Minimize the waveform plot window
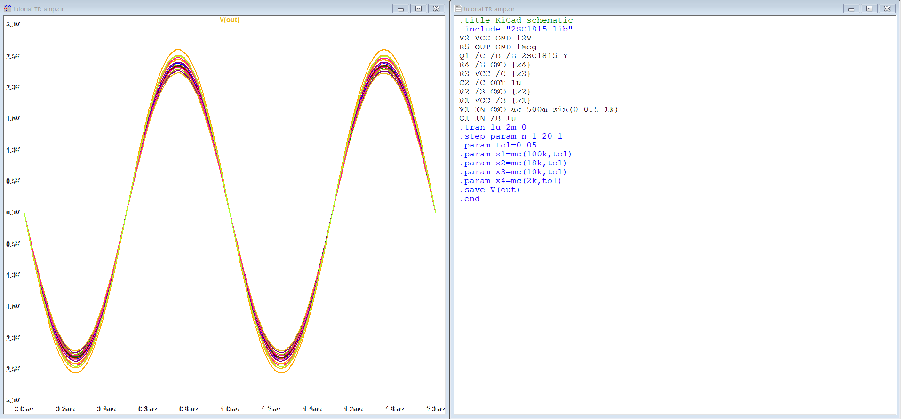This screenshot has height=419, width=901. click(400, 8)
